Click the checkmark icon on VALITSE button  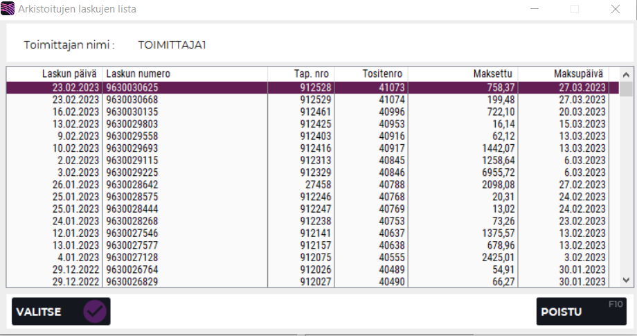(95, 312)
